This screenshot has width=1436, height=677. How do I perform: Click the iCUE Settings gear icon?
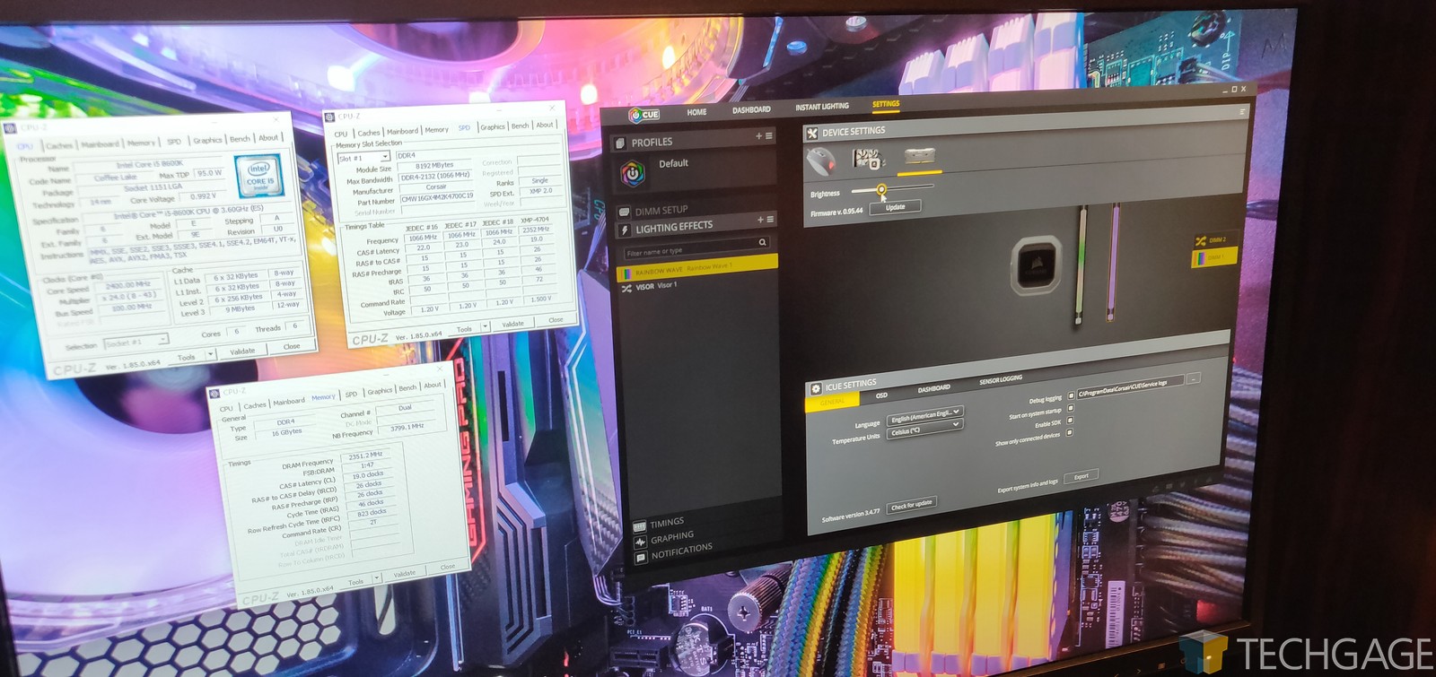[816, 389]
